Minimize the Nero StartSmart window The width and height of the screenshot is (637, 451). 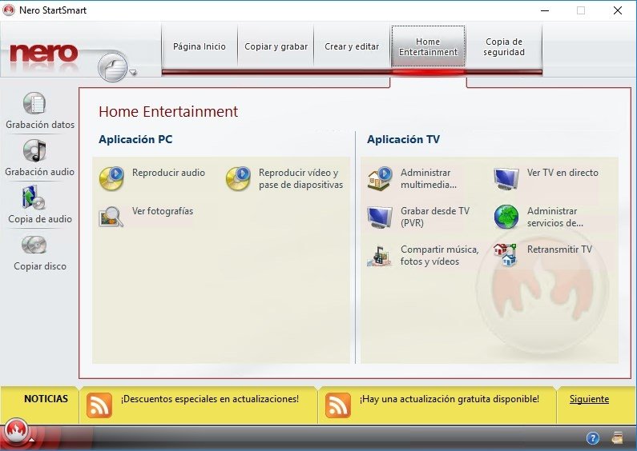545,10
